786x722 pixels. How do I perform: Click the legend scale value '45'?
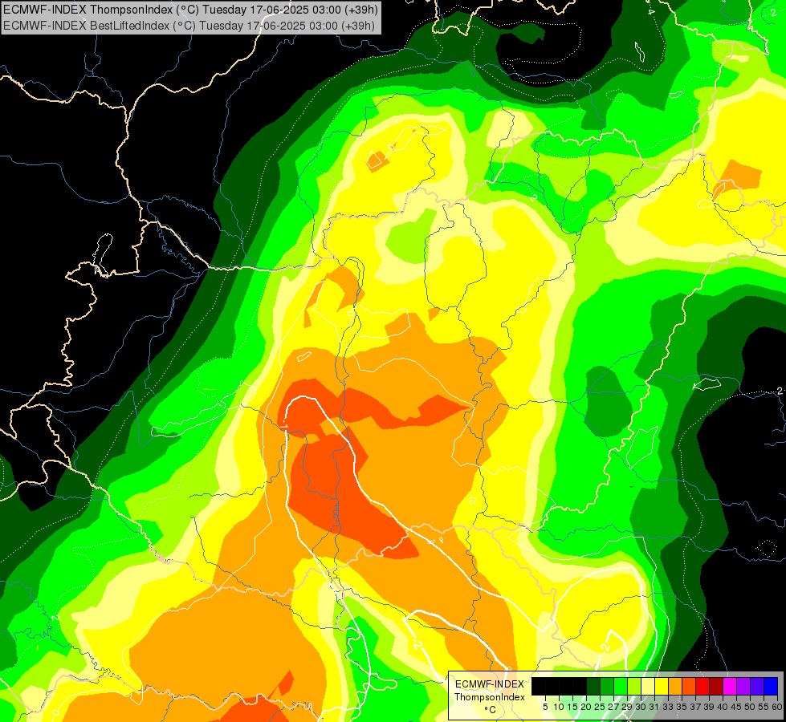point(736,707)
